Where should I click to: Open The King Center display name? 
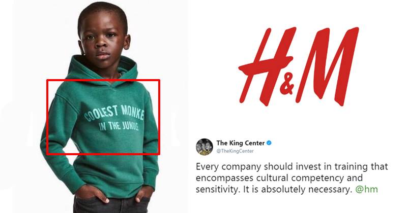[x=241, y=143]
